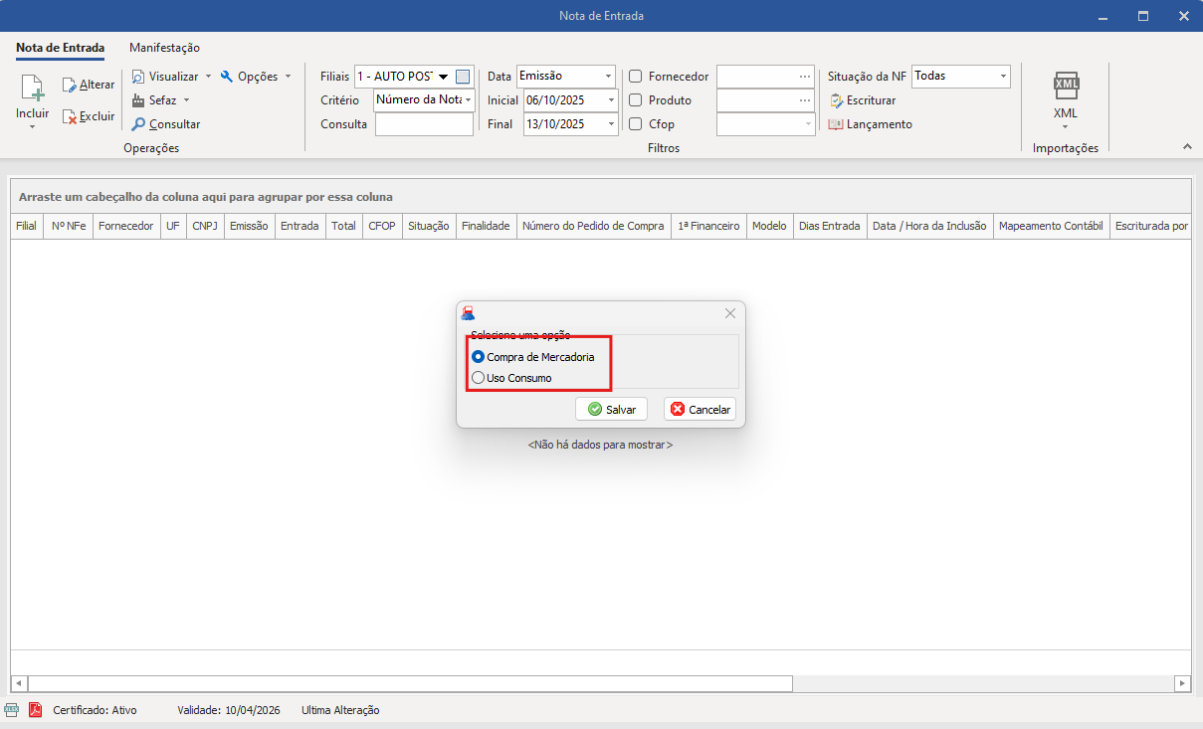Click the XML import icon
This screenshot has height=729, width=1203.
(1066, 88)
